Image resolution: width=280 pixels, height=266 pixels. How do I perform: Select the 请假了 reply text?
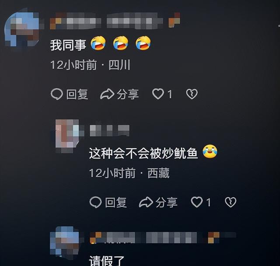(107, 261)
